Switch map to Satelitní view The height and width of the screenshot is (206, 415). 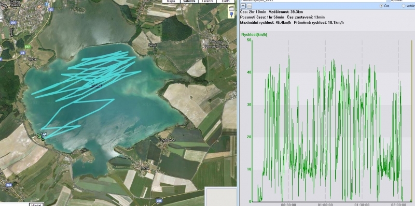(189, 2)
